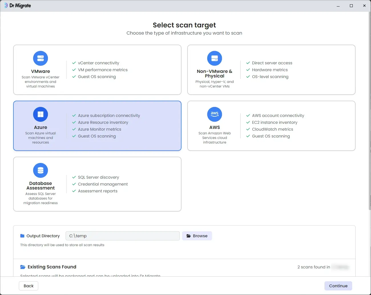Select the Non-VMware & Physical card title

215,74
